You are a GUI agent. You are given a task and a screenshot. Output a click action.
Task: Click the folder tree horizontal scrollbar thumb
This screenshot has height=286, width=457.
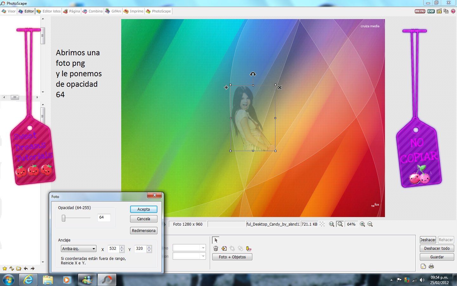coord(15,98)
